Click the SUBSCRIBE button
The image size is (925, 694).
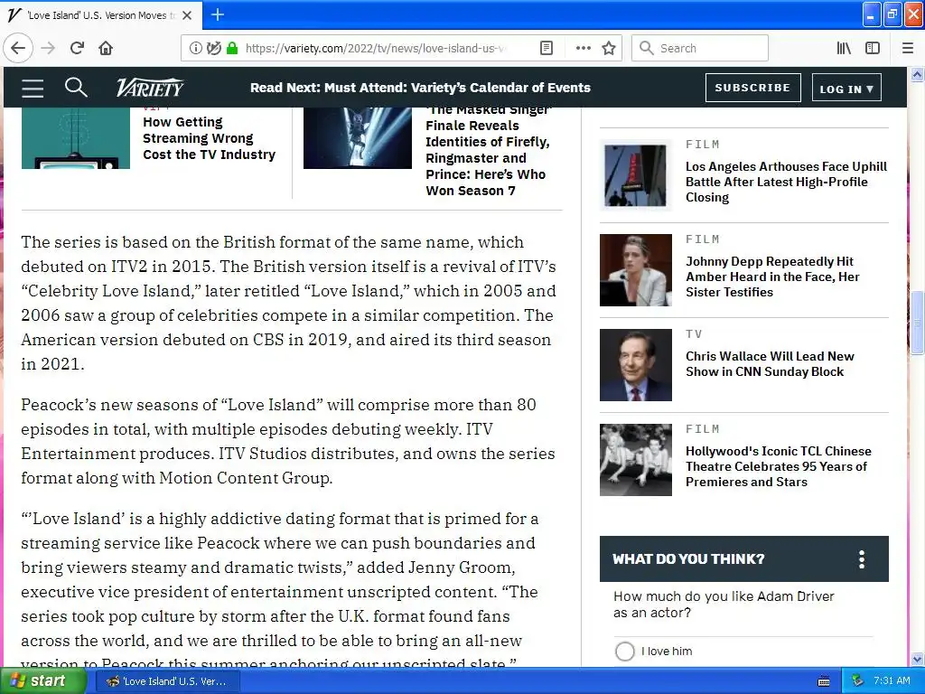(752, 88)
